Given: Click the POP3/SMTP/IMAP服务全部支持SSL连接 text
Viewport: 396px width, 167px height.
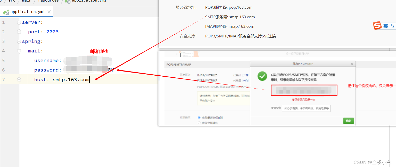Looking at the screenshot, I should click(241, 36).
